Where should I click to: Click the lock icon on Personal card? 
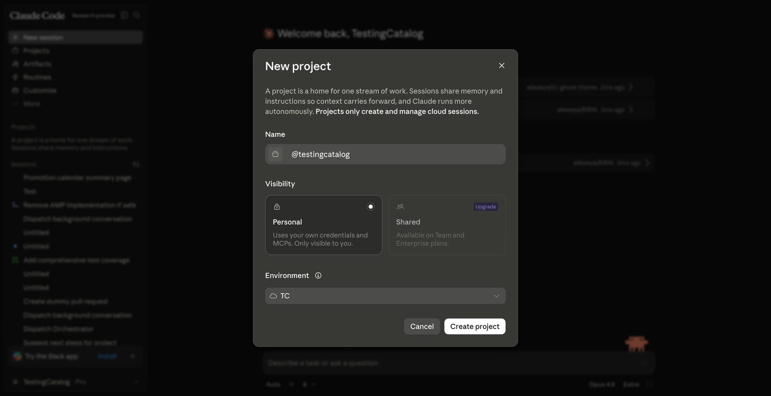(277, 207)
